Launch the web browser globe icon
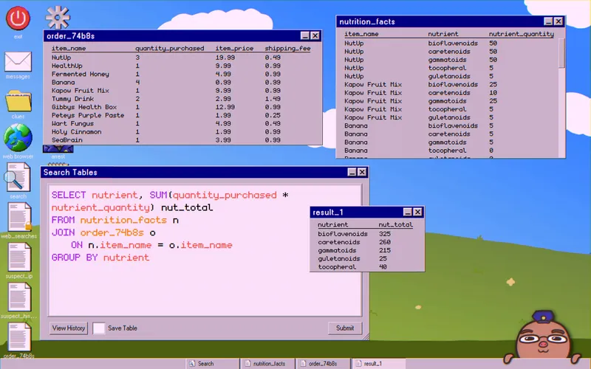Screen dimensions: 591x369 (x=18, y=138)
